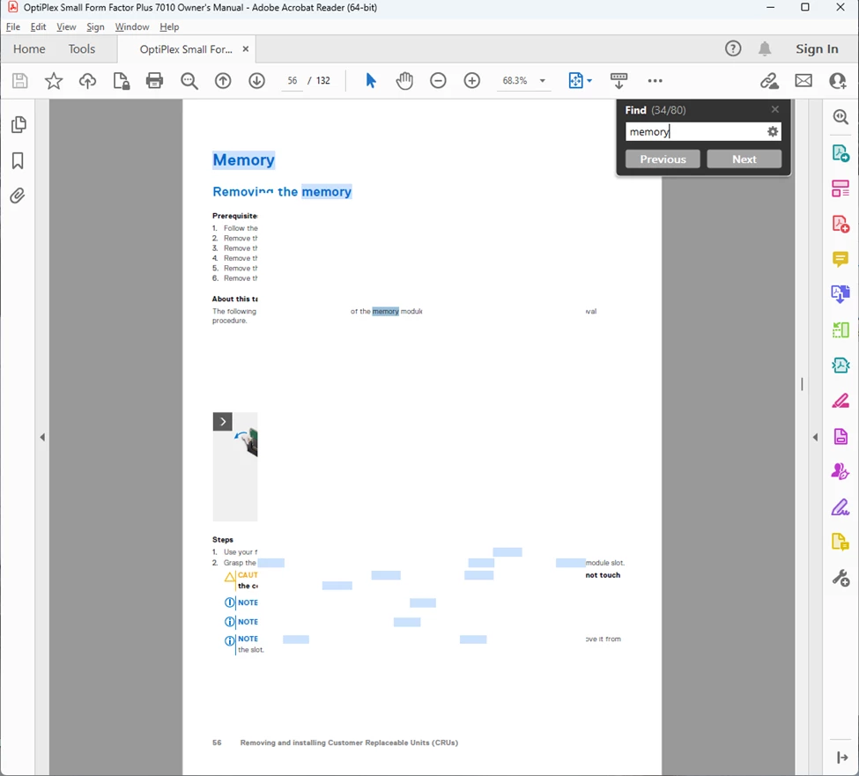Click the 'Removing the memory' heading
Viewport: 859px width, 776px height.
(282, 192)
